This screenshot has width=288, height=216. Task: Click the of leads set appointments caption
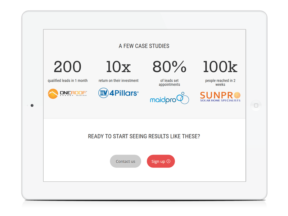click(x=169, y=82)
